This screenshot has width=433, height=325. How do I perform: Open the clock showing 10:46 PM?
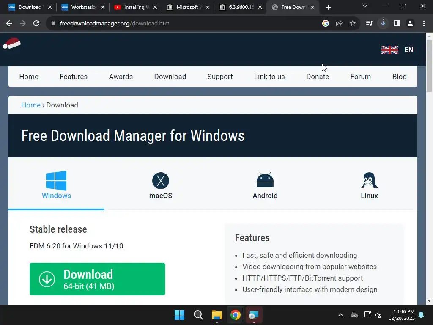(x=402, y=315)
